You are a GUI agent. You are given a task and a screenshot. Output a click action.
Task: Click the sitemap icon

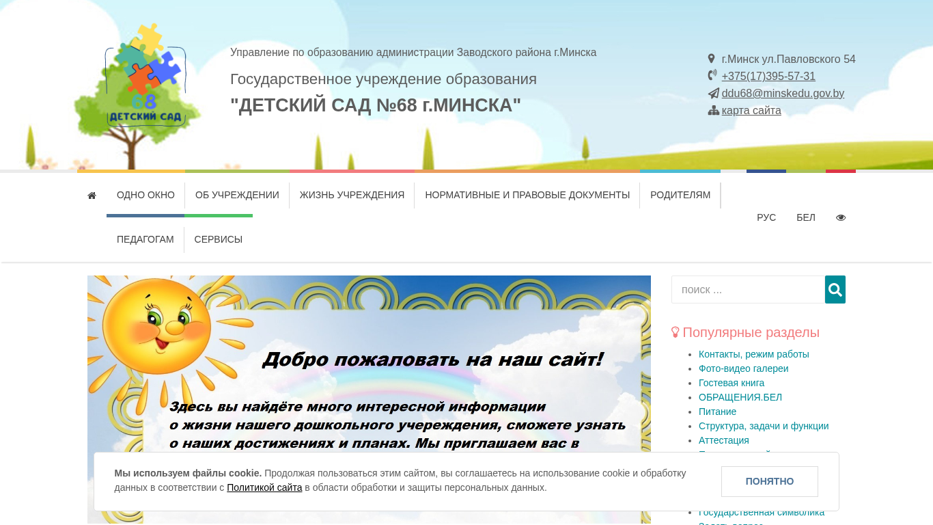point(714,111)
